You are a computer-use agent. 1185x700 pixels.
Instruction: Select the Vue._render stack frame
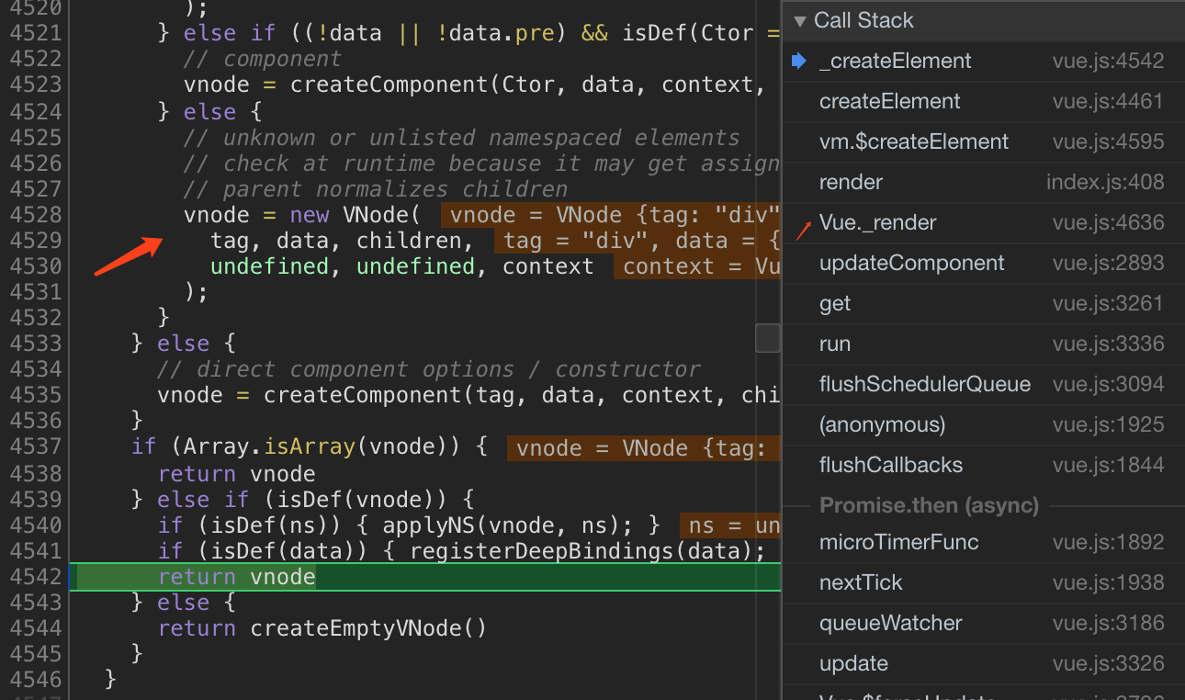tap(983, 223)
